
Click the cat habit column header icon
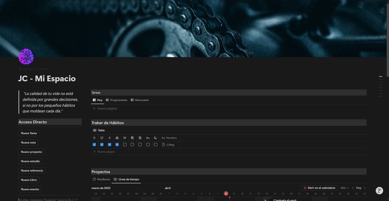point(125,138)
